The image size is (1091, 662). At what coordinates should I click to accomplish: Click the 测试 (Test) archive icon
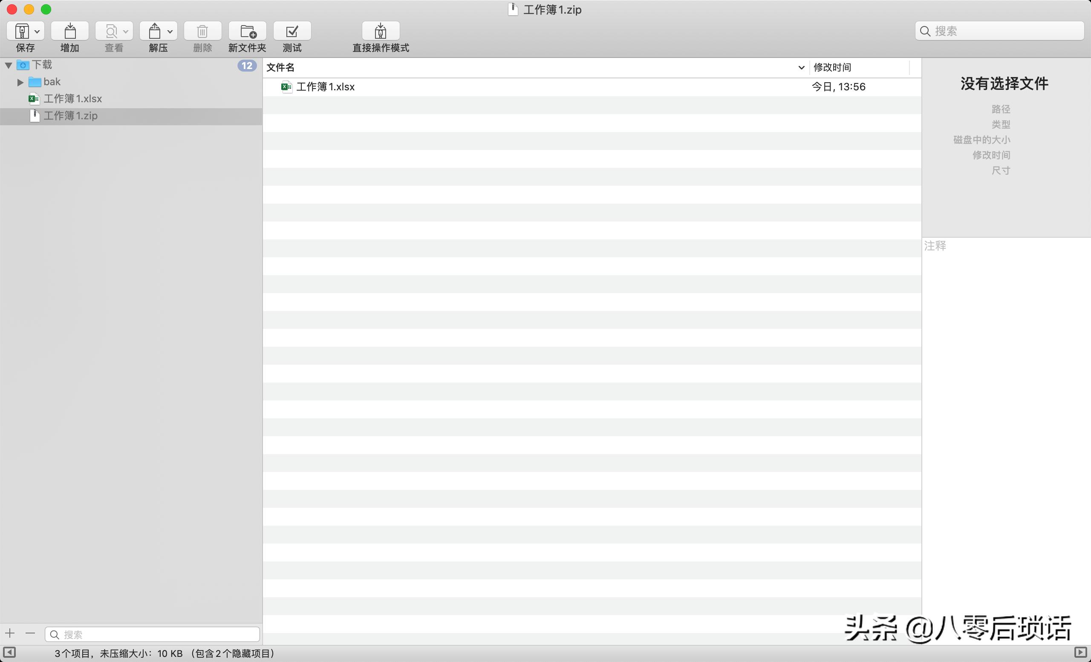point(292,32)
